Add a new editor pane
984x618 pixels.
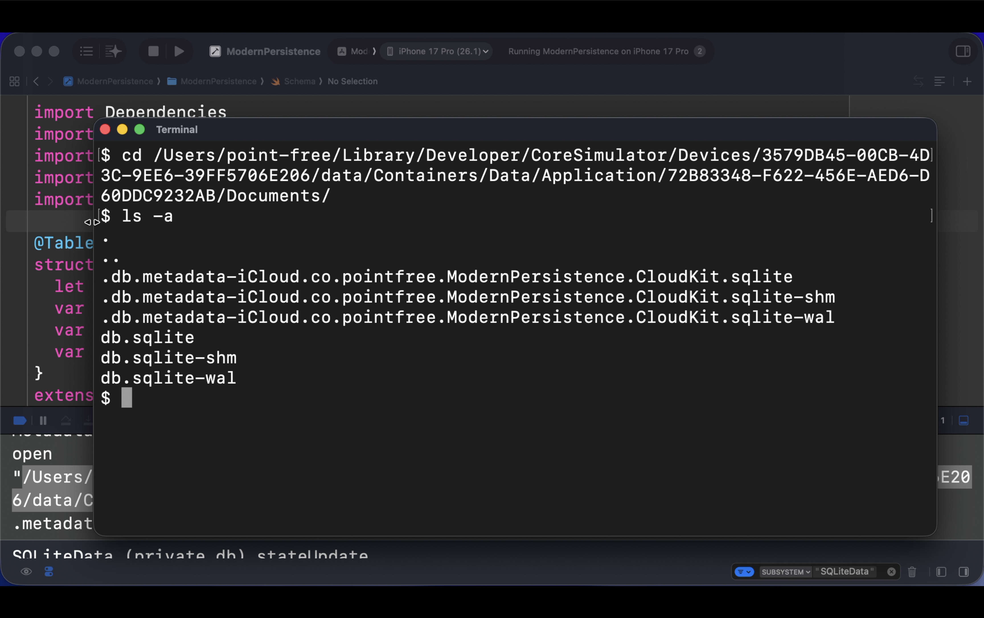tap(967, 82)
